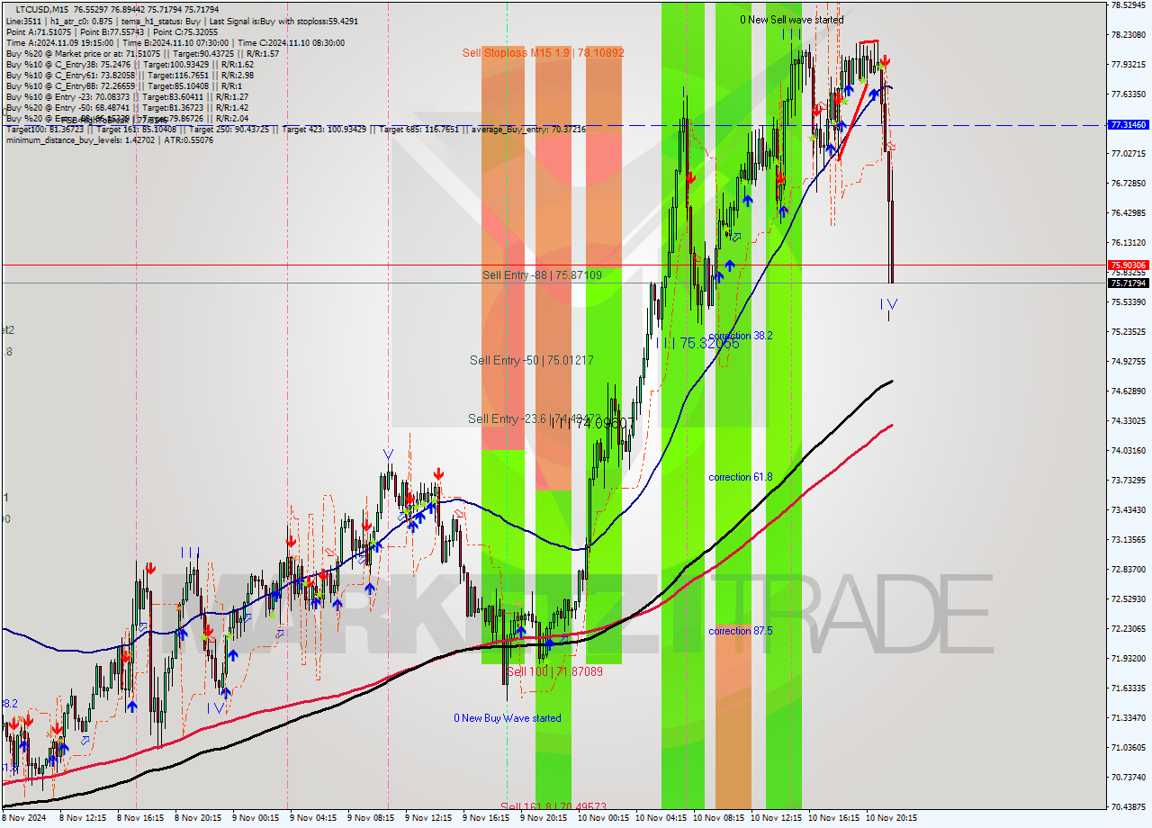Screen dimensions: 1152x828
Task: Select the 'correction 87.5' label
Action: tap(740, 631)
